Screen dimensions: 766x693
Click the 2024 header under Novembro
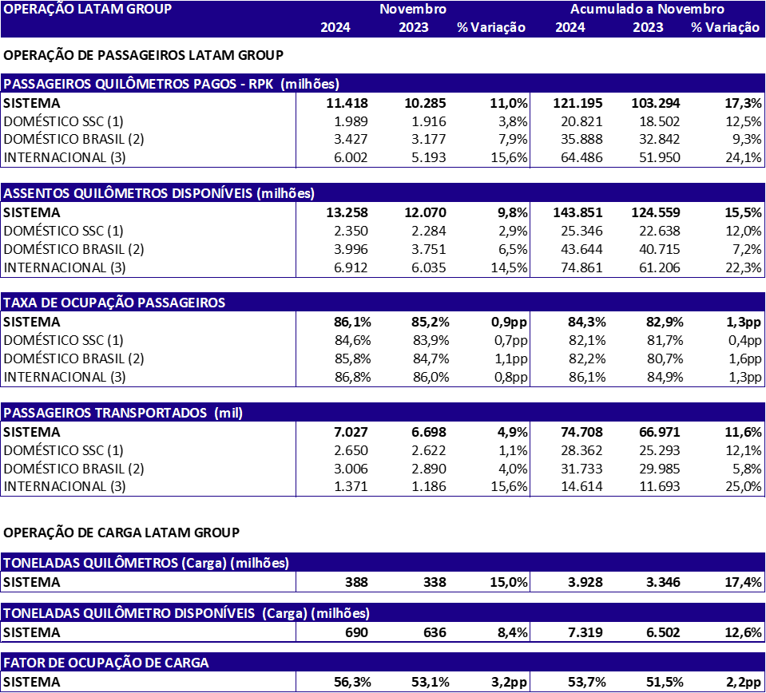point(335,28)
